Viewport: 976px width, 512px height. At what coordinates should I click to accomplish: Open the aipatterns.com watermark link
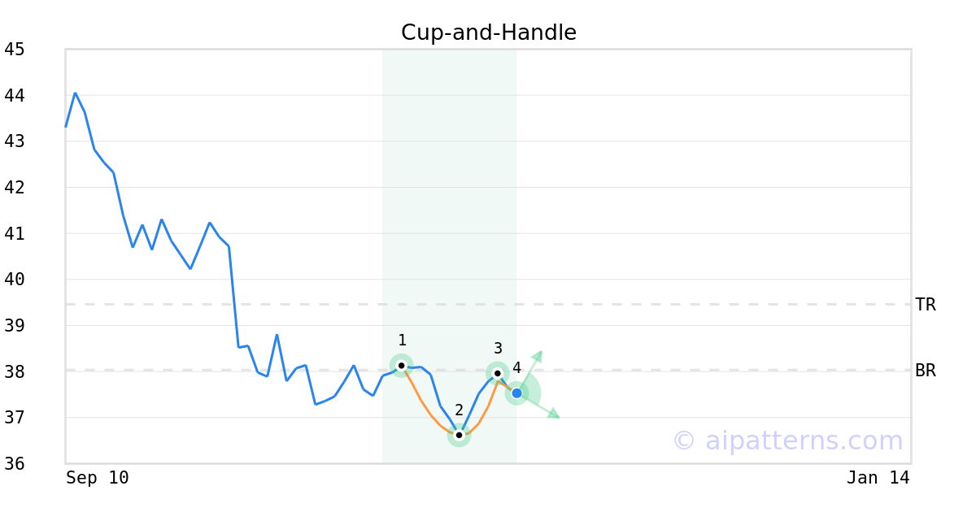(x=787, y=440)
